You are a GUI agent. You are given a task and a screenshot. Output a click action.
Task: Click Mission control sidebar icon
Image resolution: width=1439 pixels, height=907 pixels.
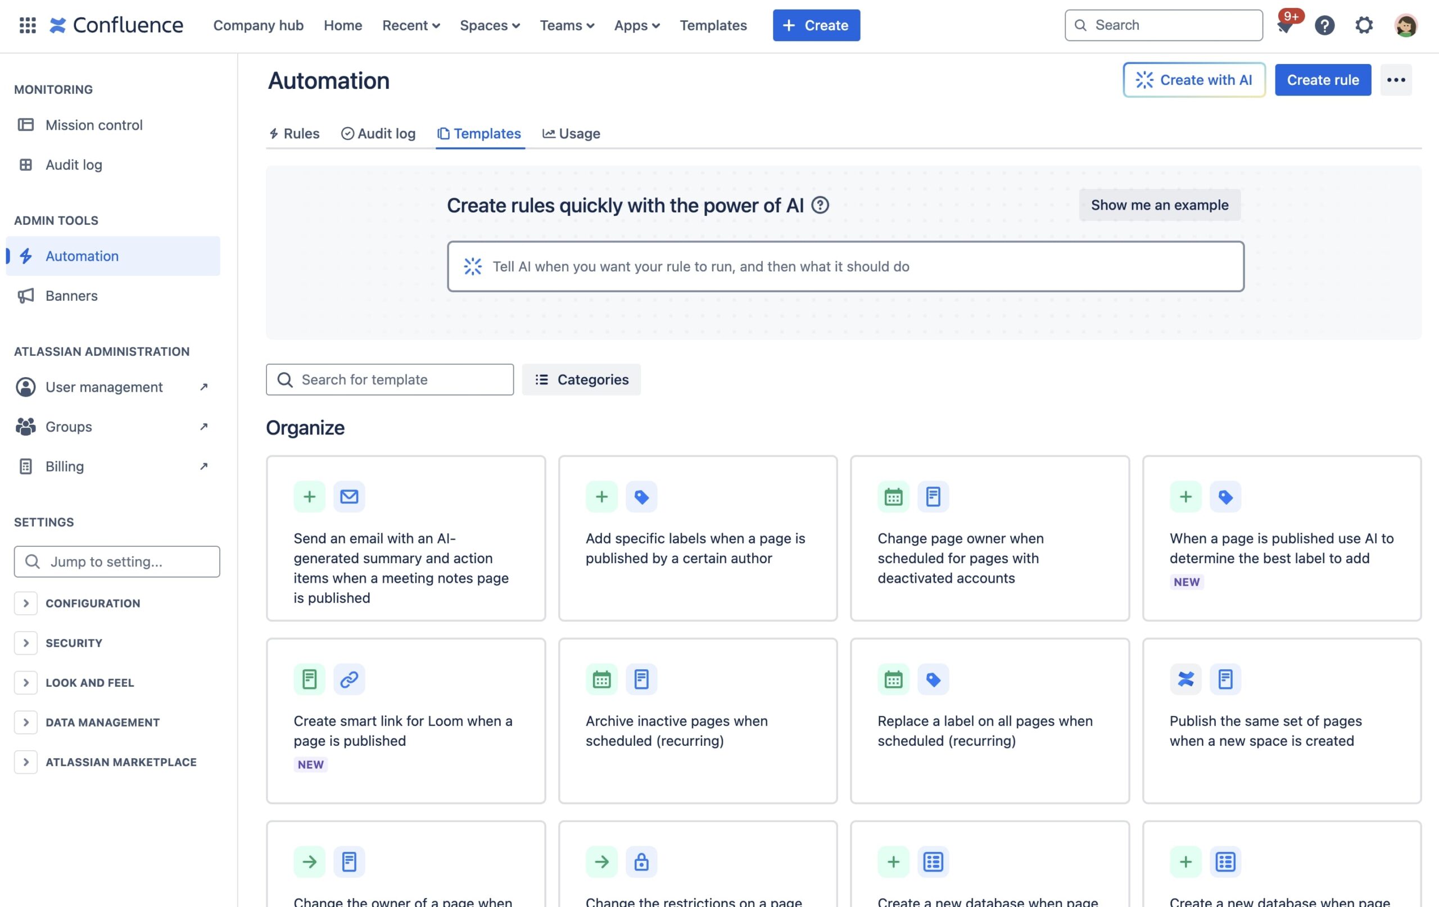point(26,125)
